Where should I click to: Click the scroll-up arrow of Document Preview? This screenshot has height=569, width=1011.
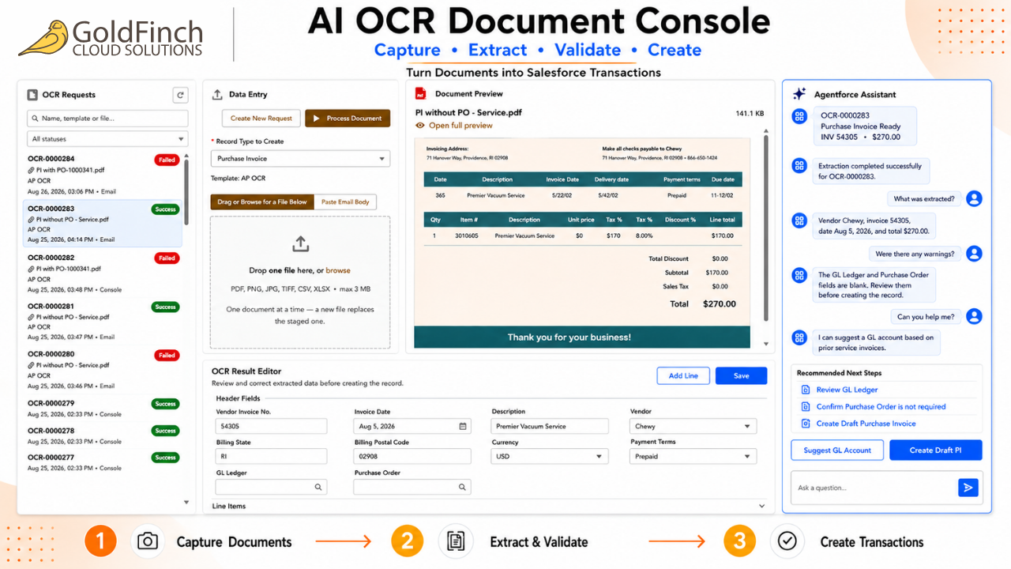765,132
